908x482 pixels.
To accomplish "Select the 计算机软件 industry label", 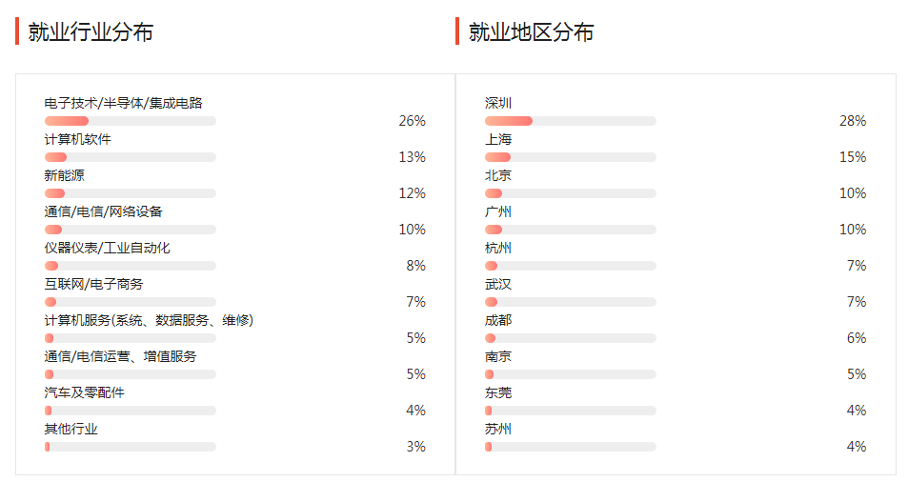I will point(77,139).
